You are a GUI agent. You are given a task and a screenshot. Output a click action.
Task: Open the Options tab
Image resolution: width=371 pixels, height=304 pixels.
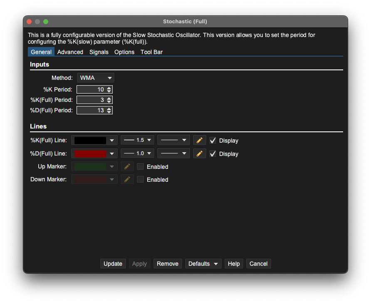(124, 52)
